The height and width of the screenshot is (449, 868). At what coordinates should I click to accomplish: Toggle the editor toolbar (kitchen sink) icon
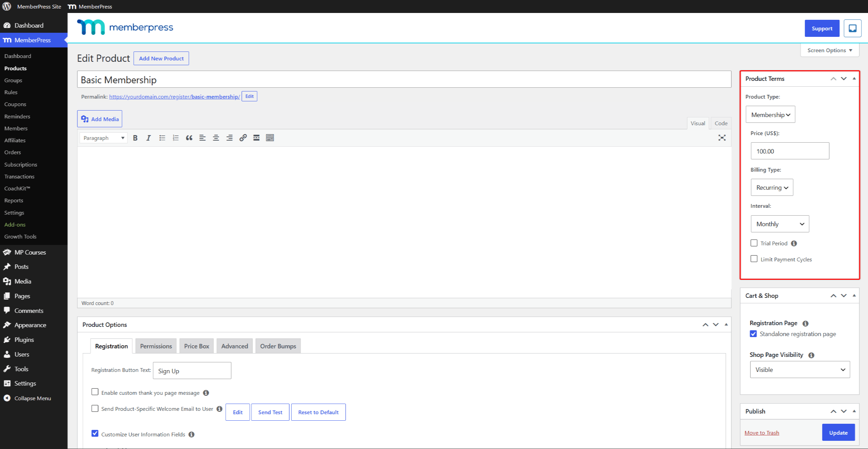[270, 138]
